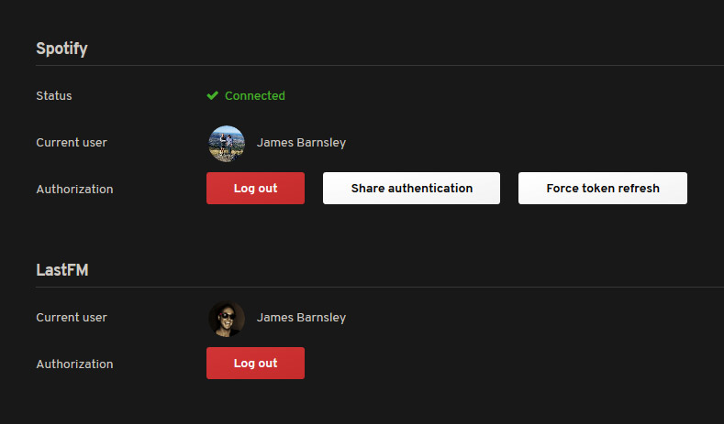Click the divider line below Spotify heading
Screen dimensions: 724x424
pos(380,65)
